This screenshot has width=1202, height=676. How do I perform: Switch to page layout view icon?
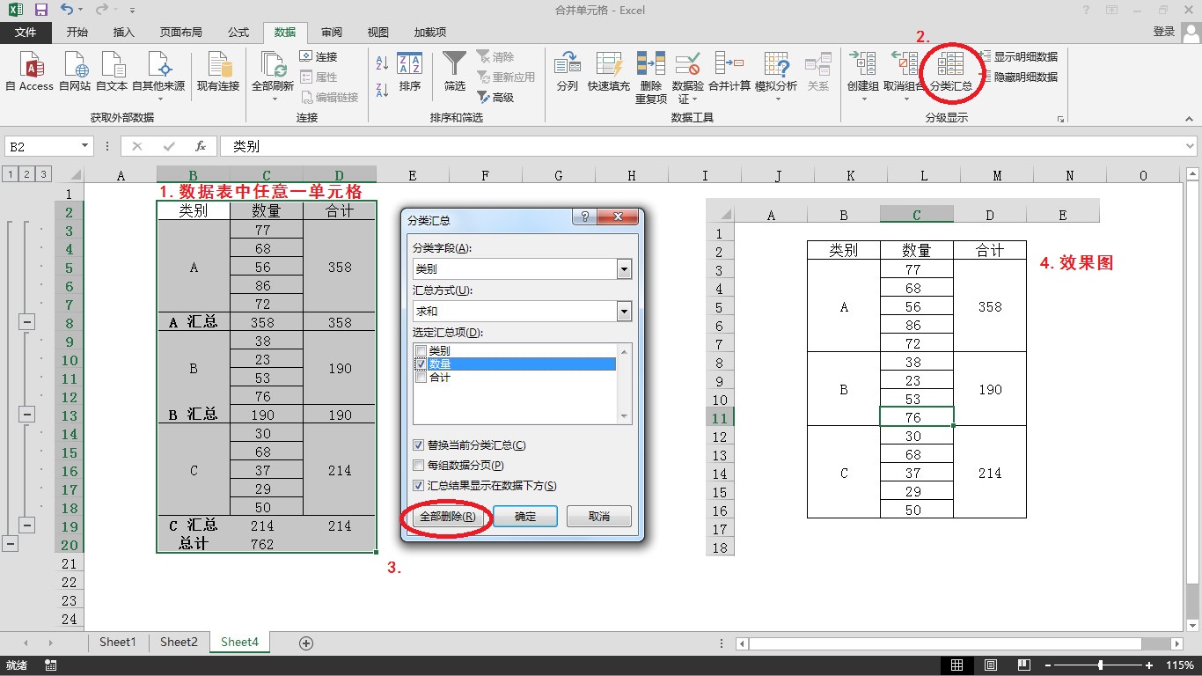[x=991, y=665]
